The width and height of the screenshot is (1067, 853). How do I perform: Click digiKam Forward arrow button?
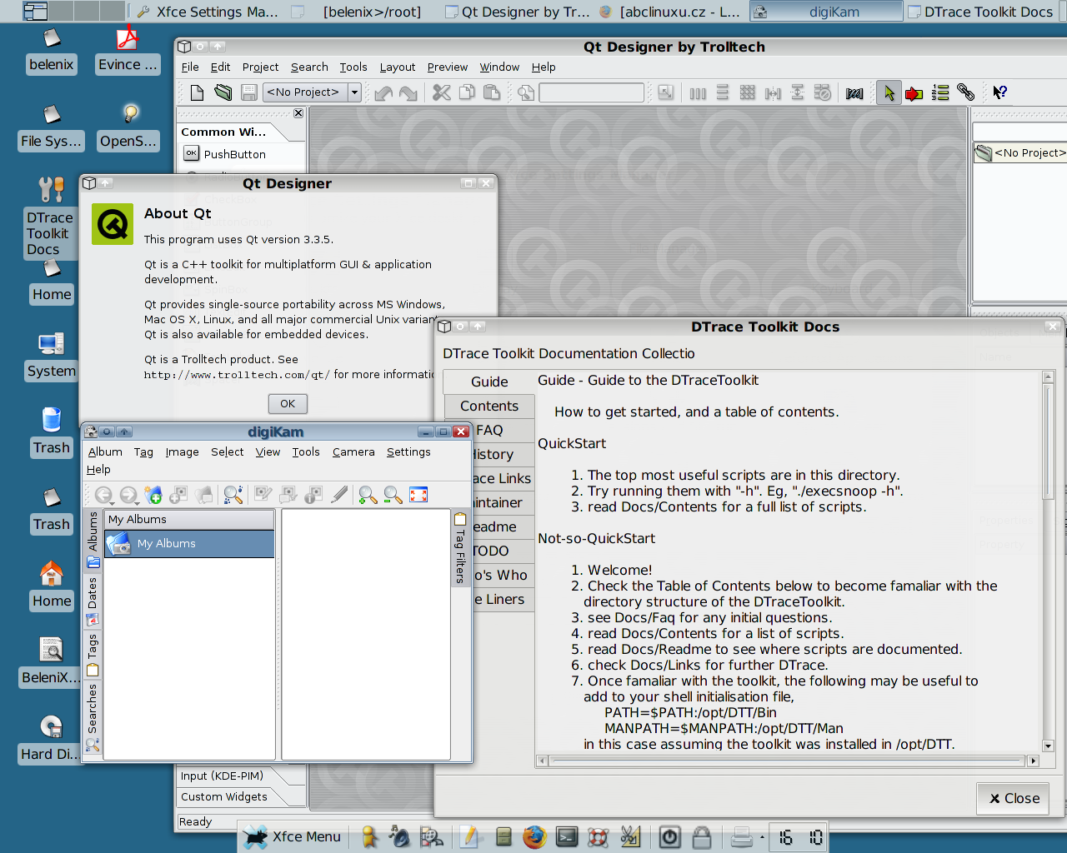pyautogui.click(x=128, y=495)
